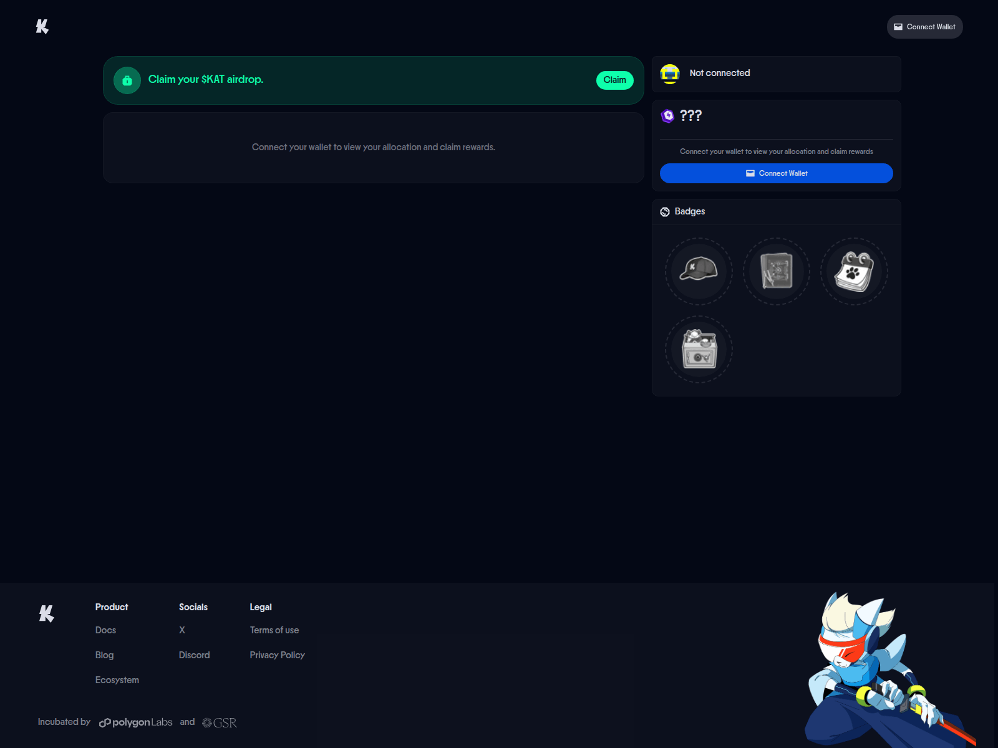Image resolution: width=998 pixels, height=748 pixels.
Task: Open the Ecosystem footer link
Action: [117, 680]
